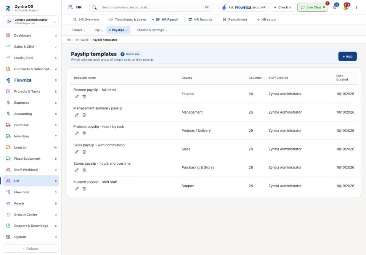Expand the Payslips submenu

point(118,30)
